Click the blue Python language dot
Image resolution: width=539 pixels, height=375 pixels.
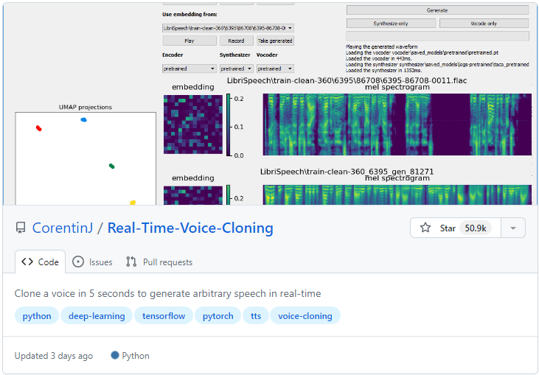(x=115, y=355)
